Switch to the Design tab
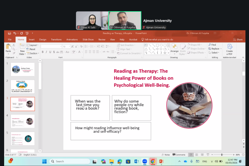249x166 pixels. [43, 39]
